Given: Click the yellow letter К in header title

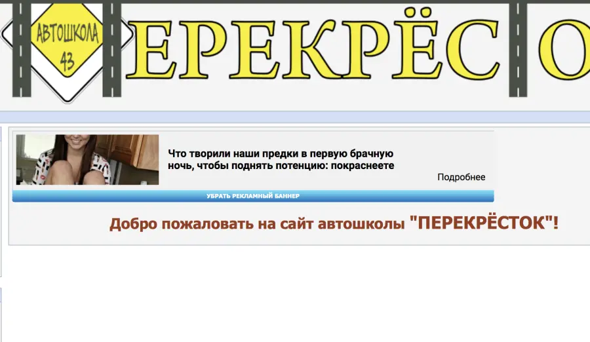Looking at the screenshot, I should [312, 49].
